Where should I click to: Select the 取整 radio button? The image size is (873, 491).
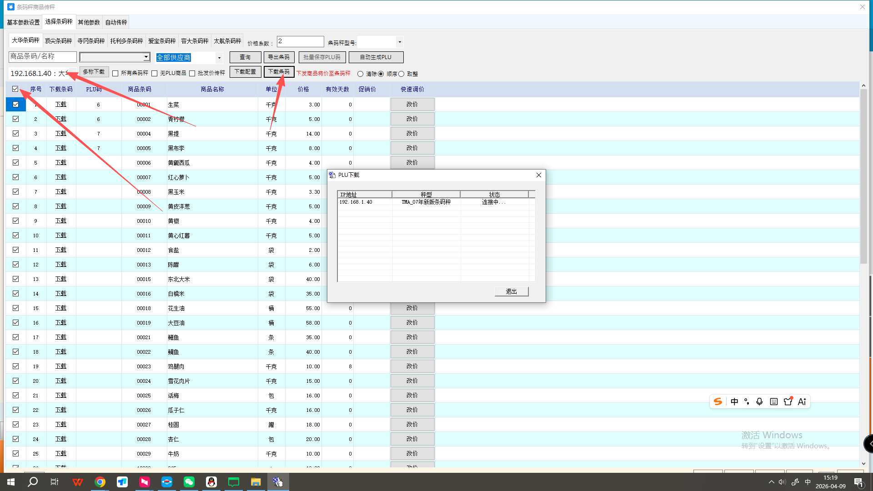(401, 74)
